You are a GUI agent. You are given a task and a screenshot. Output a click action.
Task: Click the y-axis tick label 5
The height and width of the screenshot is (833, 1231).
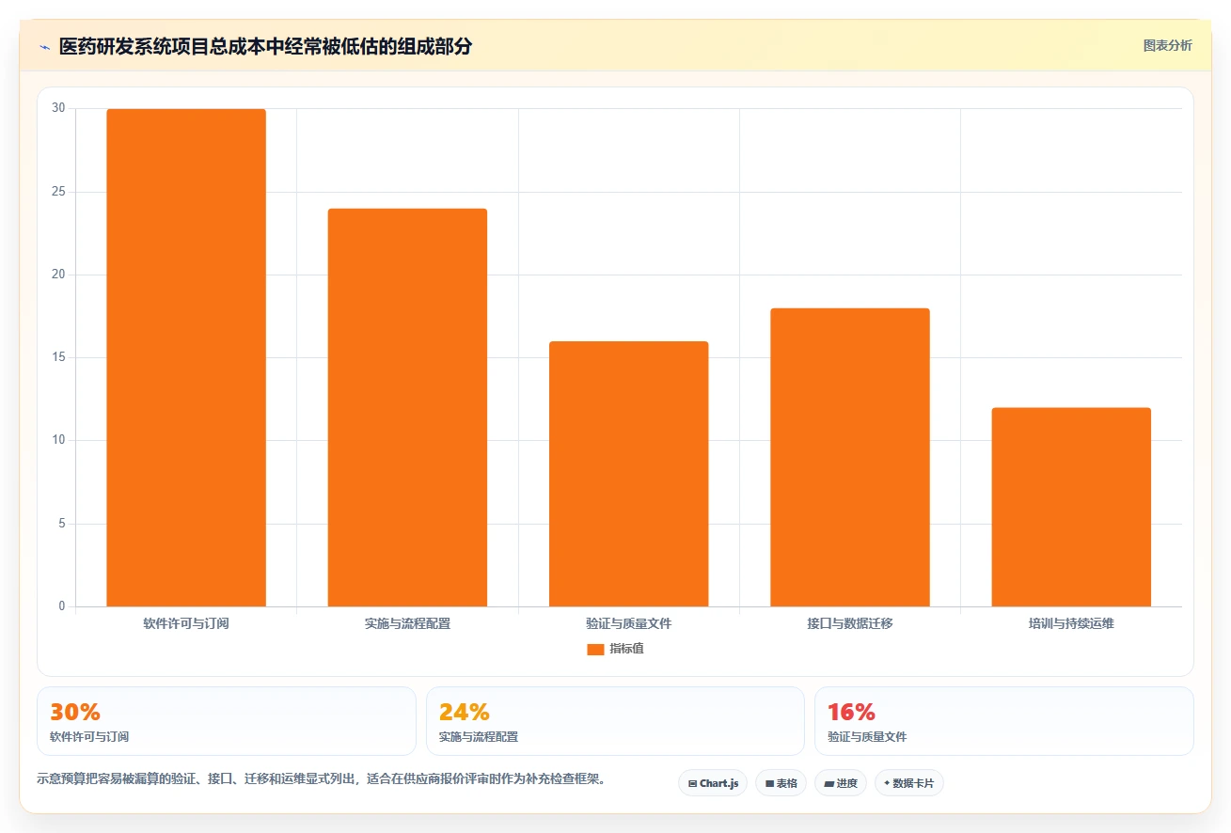62,524
